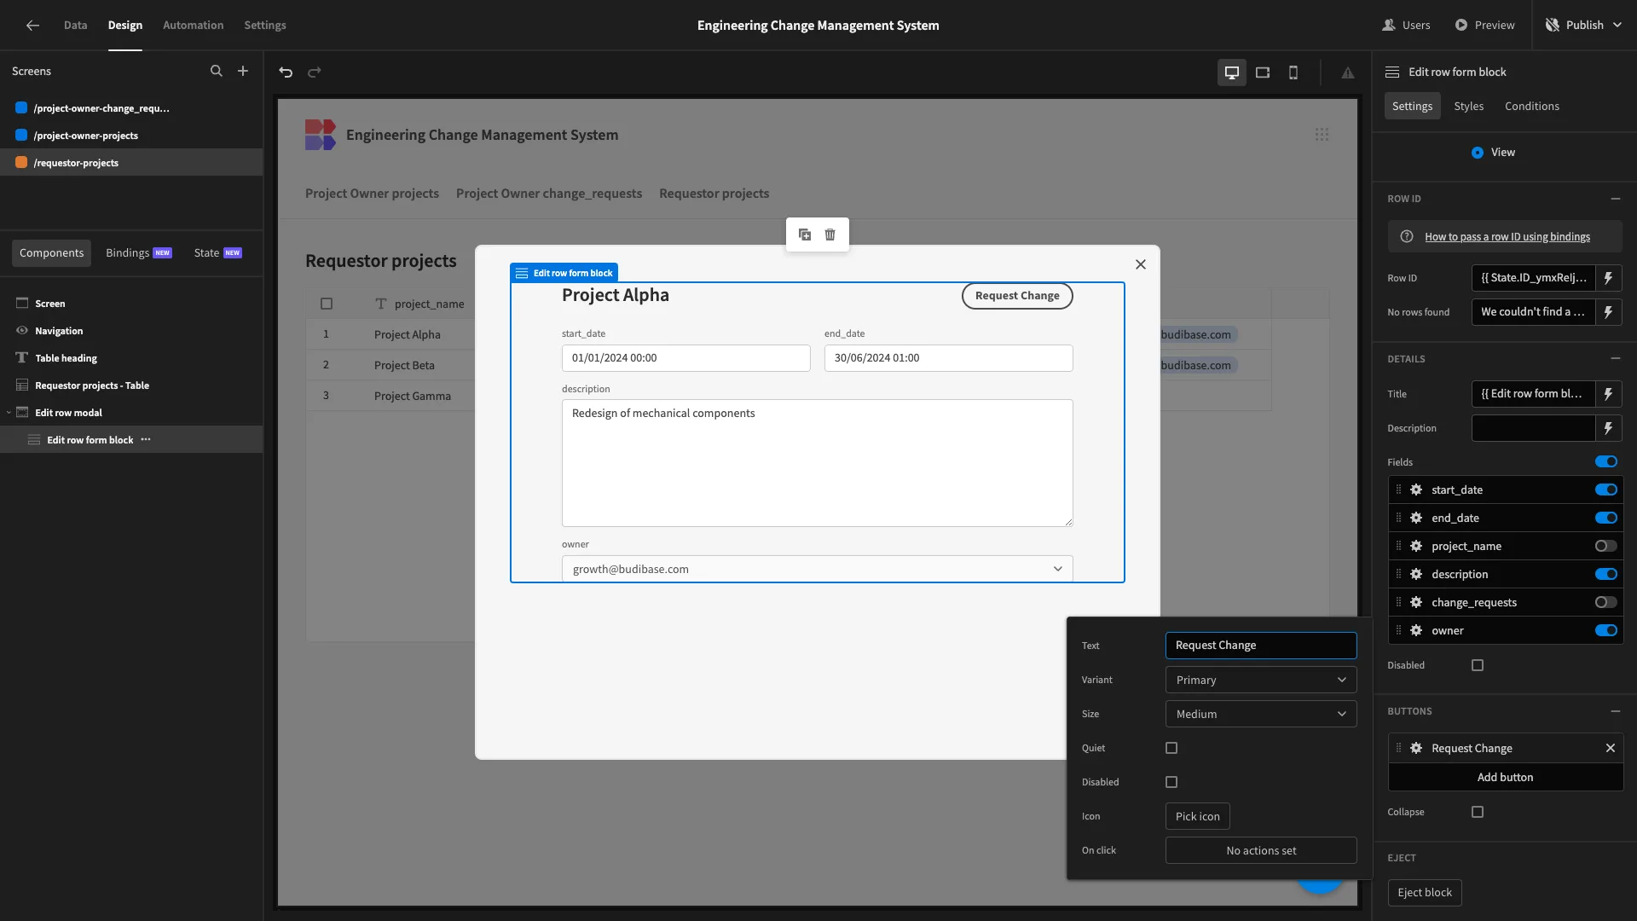Open the Publish dropdown menu
This screenshot has width=1637, height=921.
1585,26
